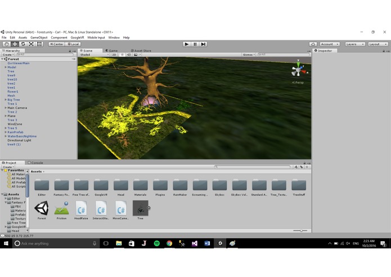
Task: Open Visual Studio from the taskbar
Action: [x=195, y=243]
